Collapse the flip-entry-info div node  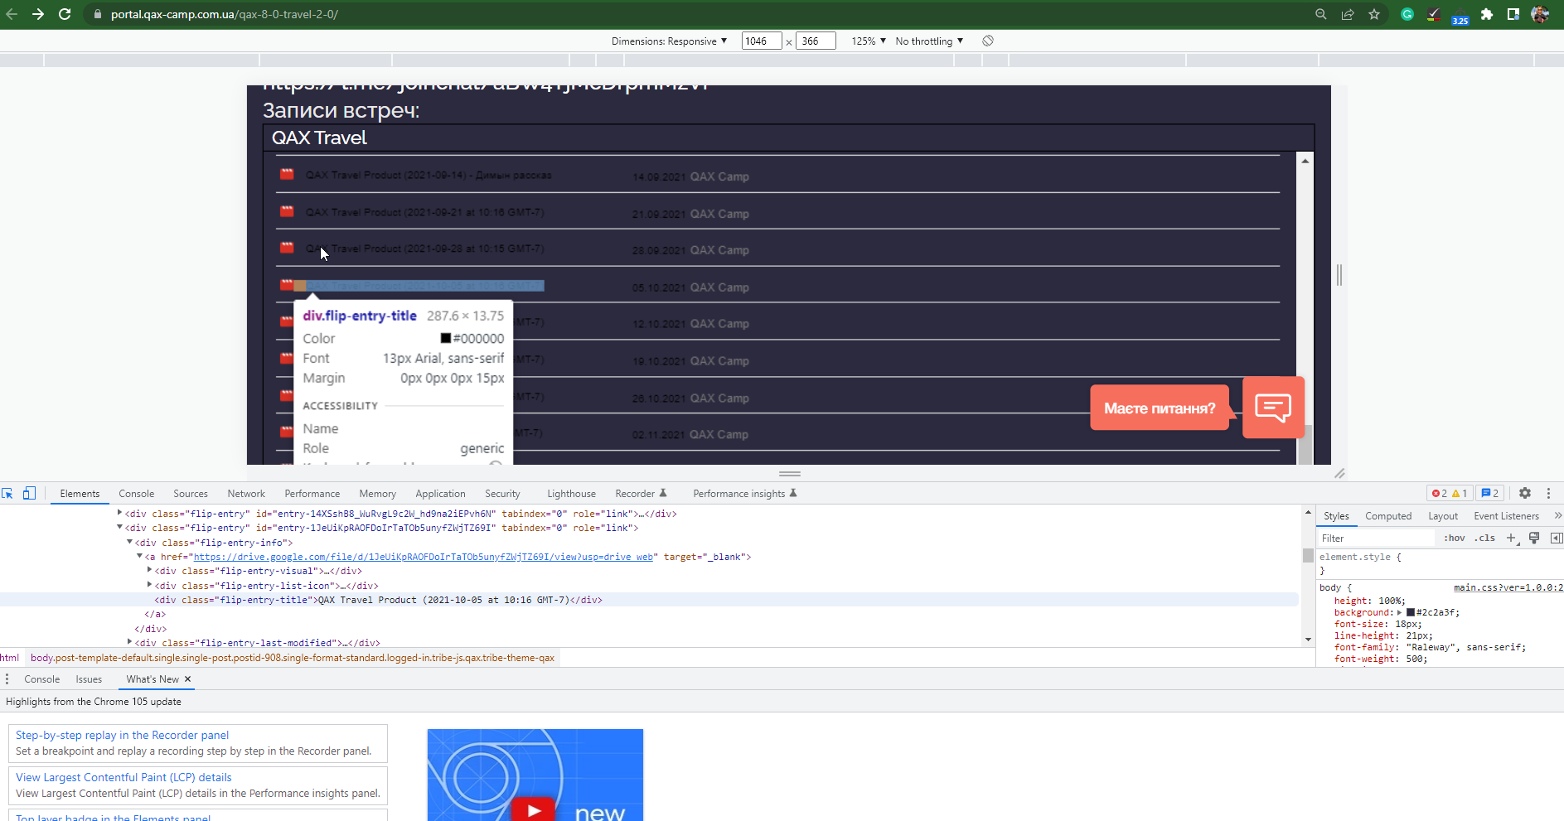pyautogui.click(x=129, y=543)
